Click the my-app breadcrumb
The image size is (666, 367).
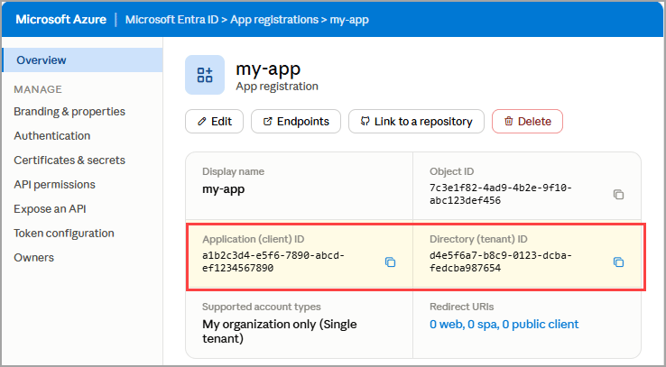tap(349, 20)
